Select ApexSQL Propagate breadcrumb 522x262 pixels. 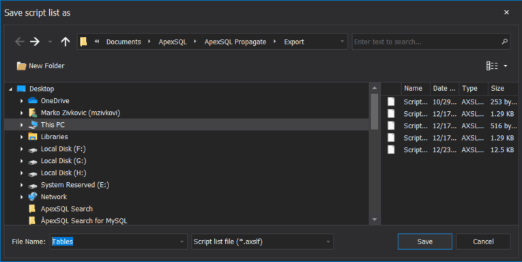pyautogui.click(x=235, y=42)
